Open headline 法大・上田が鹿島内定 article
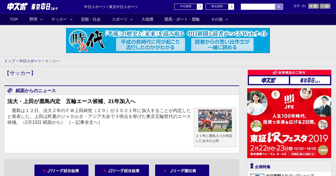Image resolution: width=336 pixels, height=176 pixels. 71,101
